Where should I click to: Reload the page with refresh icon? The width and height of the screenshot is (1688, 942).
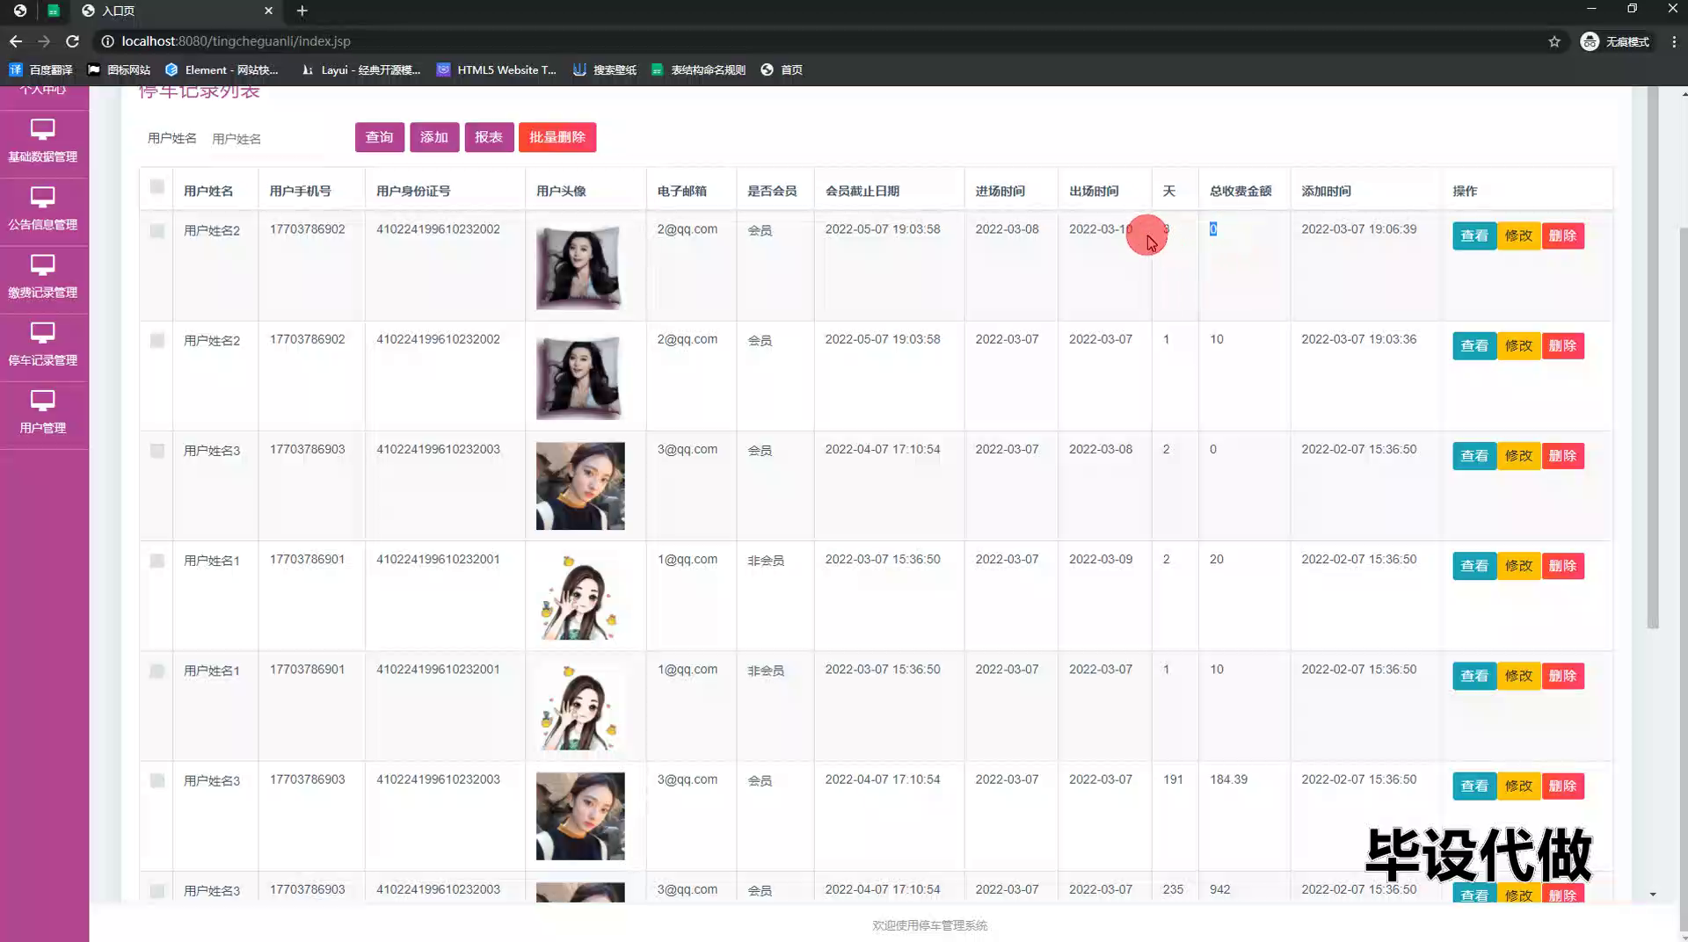pos(73,41)
